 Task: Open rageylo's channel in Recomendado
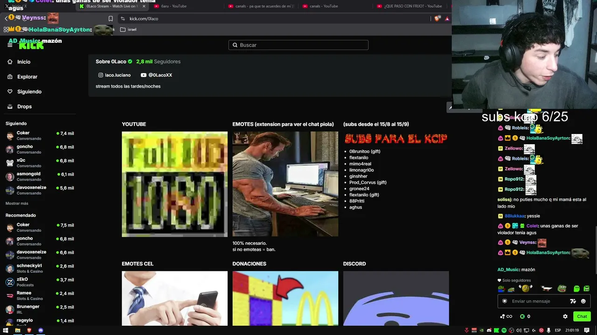click(x=40, y=322)
